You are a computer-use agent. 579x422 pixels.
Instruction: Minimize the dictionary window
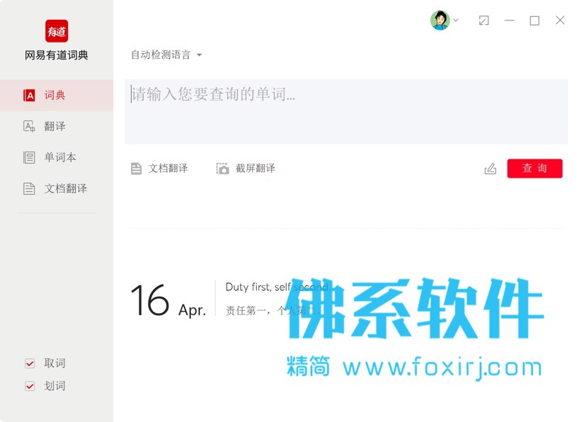[x=510, y=21]
